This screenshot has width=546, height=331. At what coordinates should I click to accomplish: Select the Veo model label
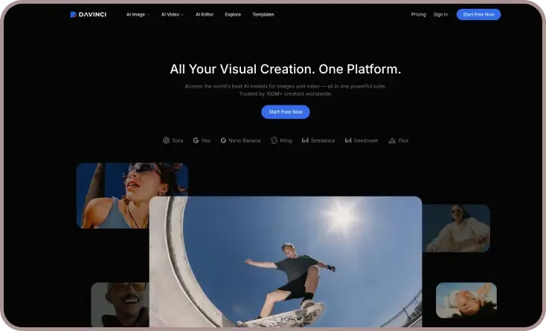[x=206, y=141]
